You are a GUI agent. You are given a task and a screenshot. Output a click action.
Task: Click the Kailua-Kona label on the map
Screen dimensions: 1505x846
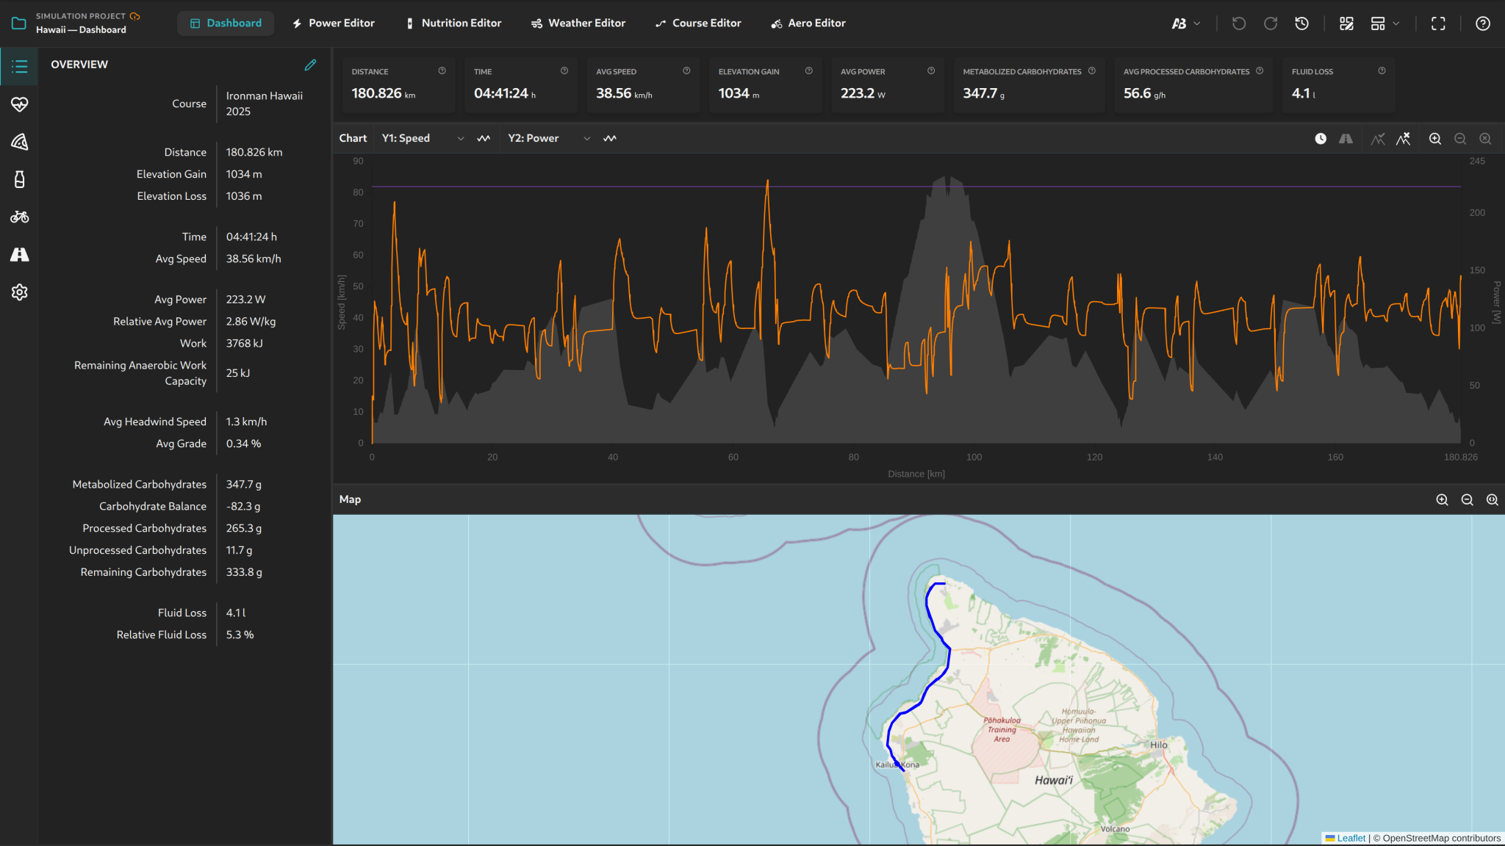click(897, 765)
